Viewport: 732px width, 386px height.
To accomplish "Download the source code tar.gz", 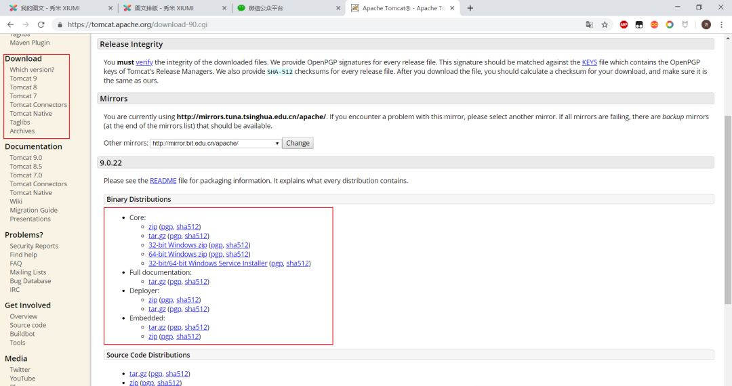I will 138,374.
